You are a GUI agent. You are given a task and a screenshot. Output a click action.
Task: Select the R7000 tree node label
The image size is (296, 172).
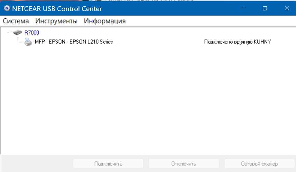[32, 33]
